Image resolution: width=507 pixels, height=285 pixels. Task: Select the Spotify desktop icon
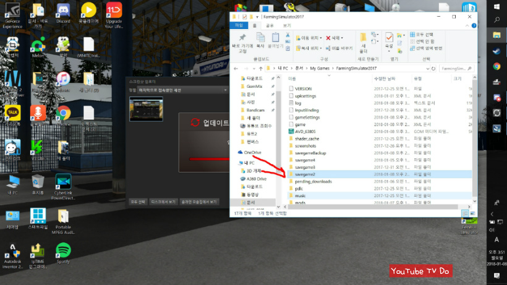point(63,253)
